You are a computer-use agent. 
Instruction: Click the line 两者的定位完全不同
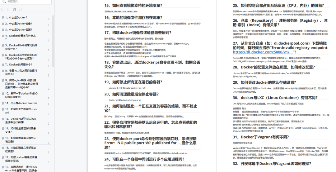pos(242,143)
